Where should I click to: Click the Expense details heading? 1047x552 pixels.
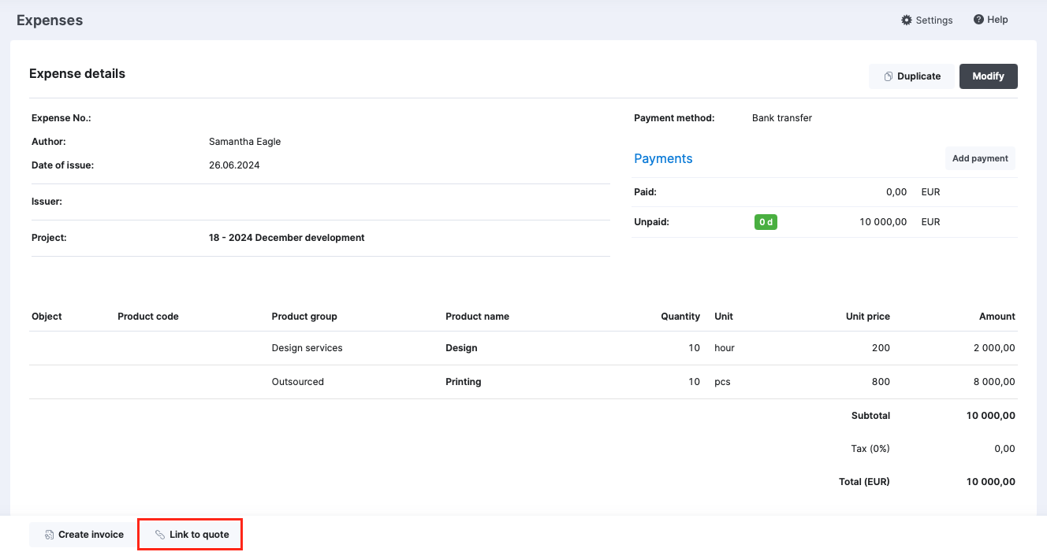(77, 73)
